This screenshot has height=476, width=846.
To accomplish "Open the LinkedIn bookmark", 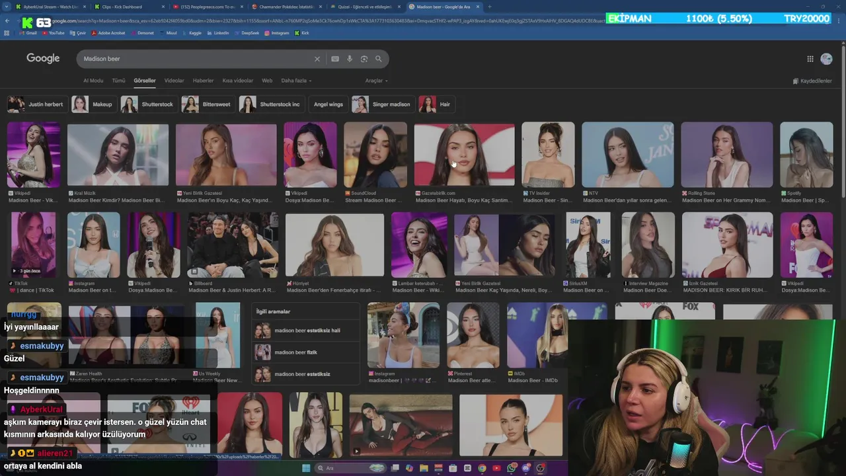I will (x=218, y=32).
